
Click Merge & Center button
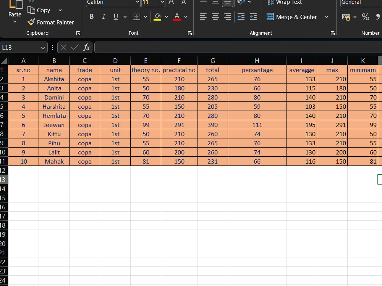(x=291, y=17)
